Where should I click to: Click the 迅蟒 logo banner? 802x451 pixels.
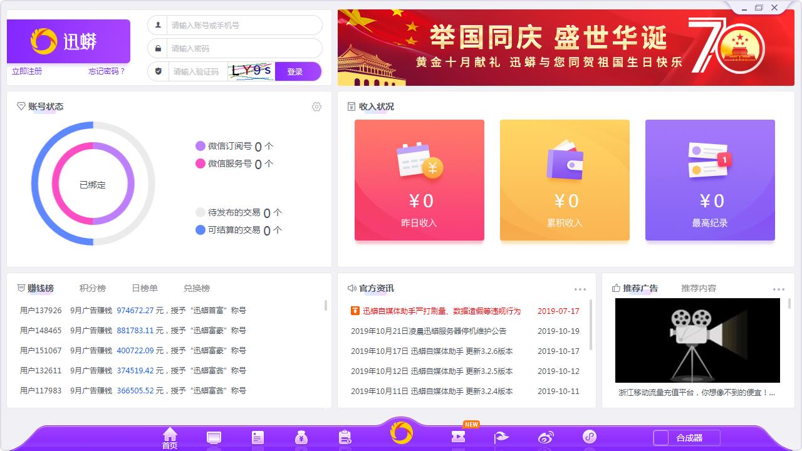[x=69, y=41]
